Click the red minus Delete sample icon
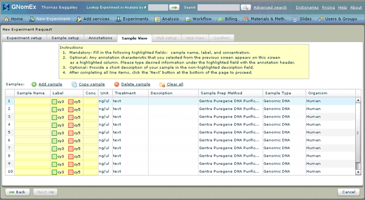 117,84
